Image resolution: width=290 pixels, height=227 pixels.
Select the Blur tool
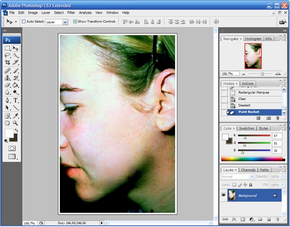click(8, 92)
